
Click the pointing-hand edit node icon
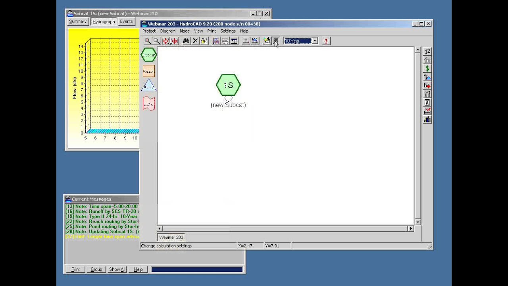pos(204,41)
